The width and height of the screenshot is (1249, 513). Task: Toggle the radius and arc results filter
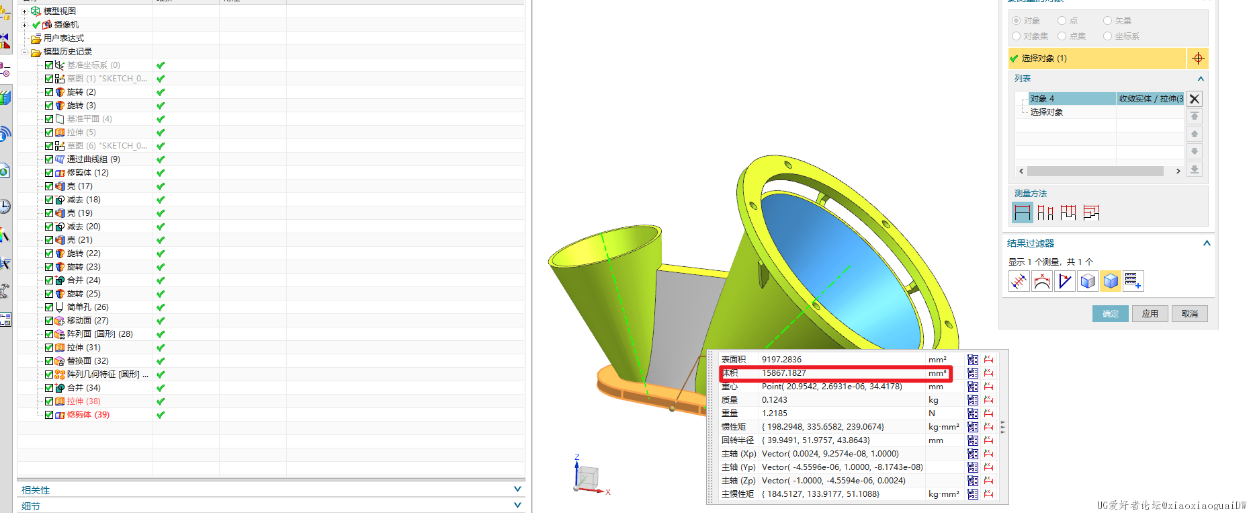(1042, 281)
